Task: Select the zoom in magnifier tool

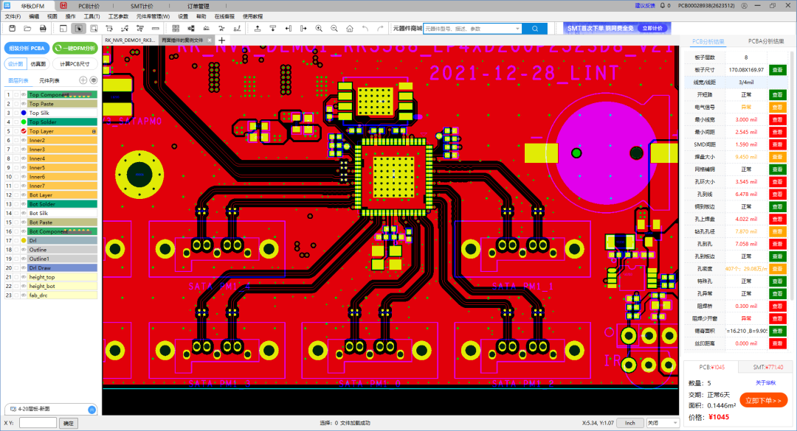Action: [x=319, y=29]
